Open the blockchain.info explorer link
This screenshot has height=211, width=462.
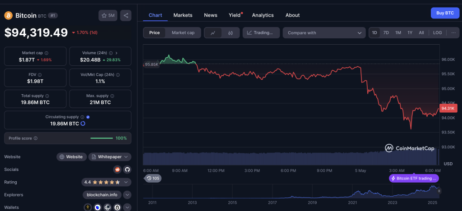click(x=102, y=195)
